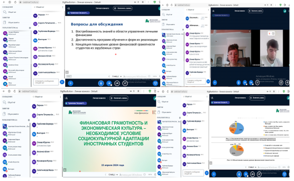Open Actions plus menu in webcam window
Viewport: 294px width, 181px height.
215,82
